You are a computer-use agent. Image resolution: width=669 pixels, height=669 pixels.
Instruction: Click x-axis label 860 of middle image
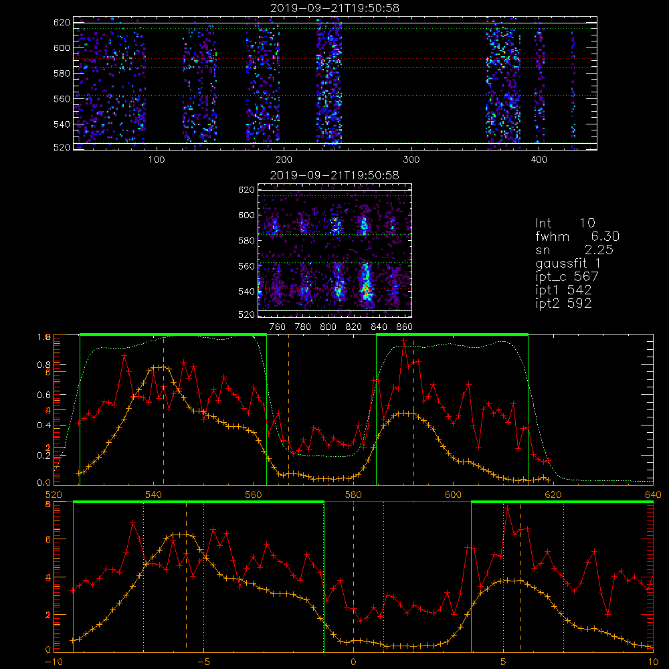click(405, 327)
